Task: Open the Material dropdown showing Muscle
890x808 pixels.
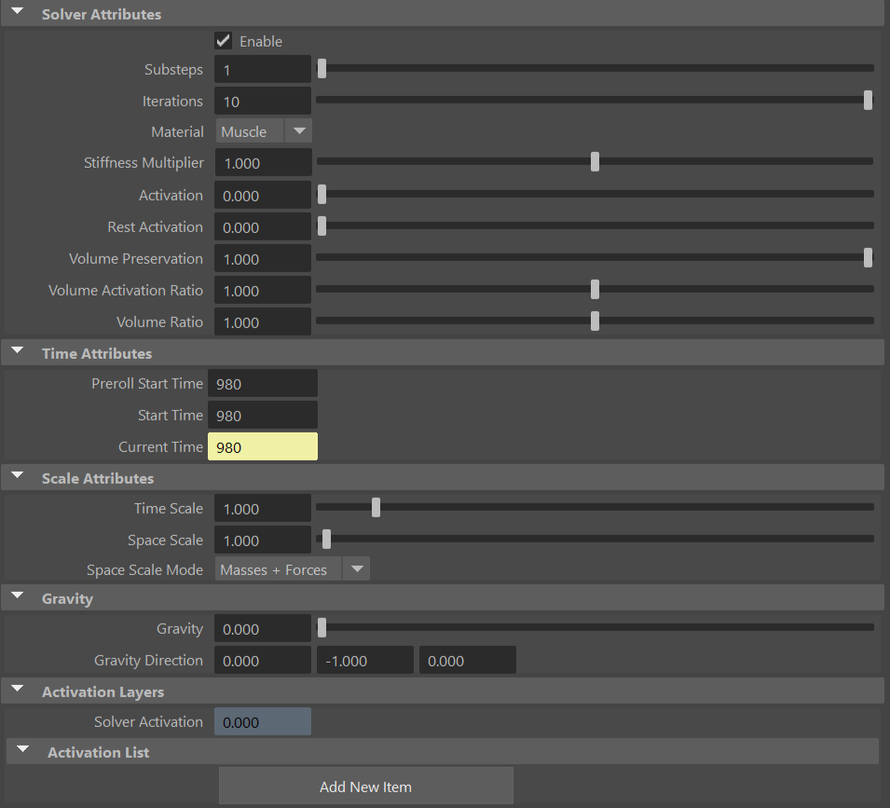Action: (297, 130)
